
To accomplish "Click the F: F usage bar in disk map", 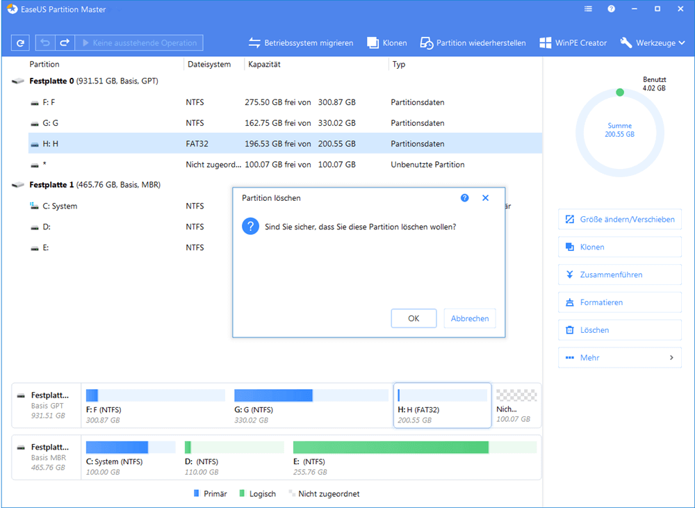I will (156, 395).
